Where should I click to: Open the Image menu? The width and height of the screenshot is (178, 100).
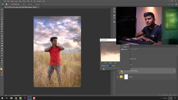click(x=12, y=1)
